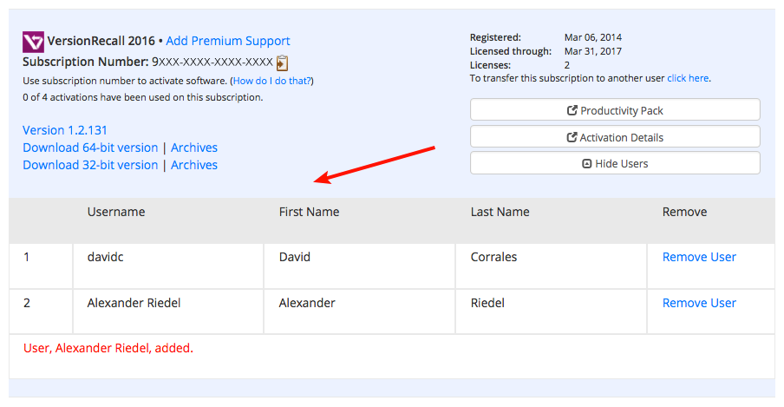Open the Add Premium Support link
This screenshot has width=784, height=407.
[x=227, y=41]
